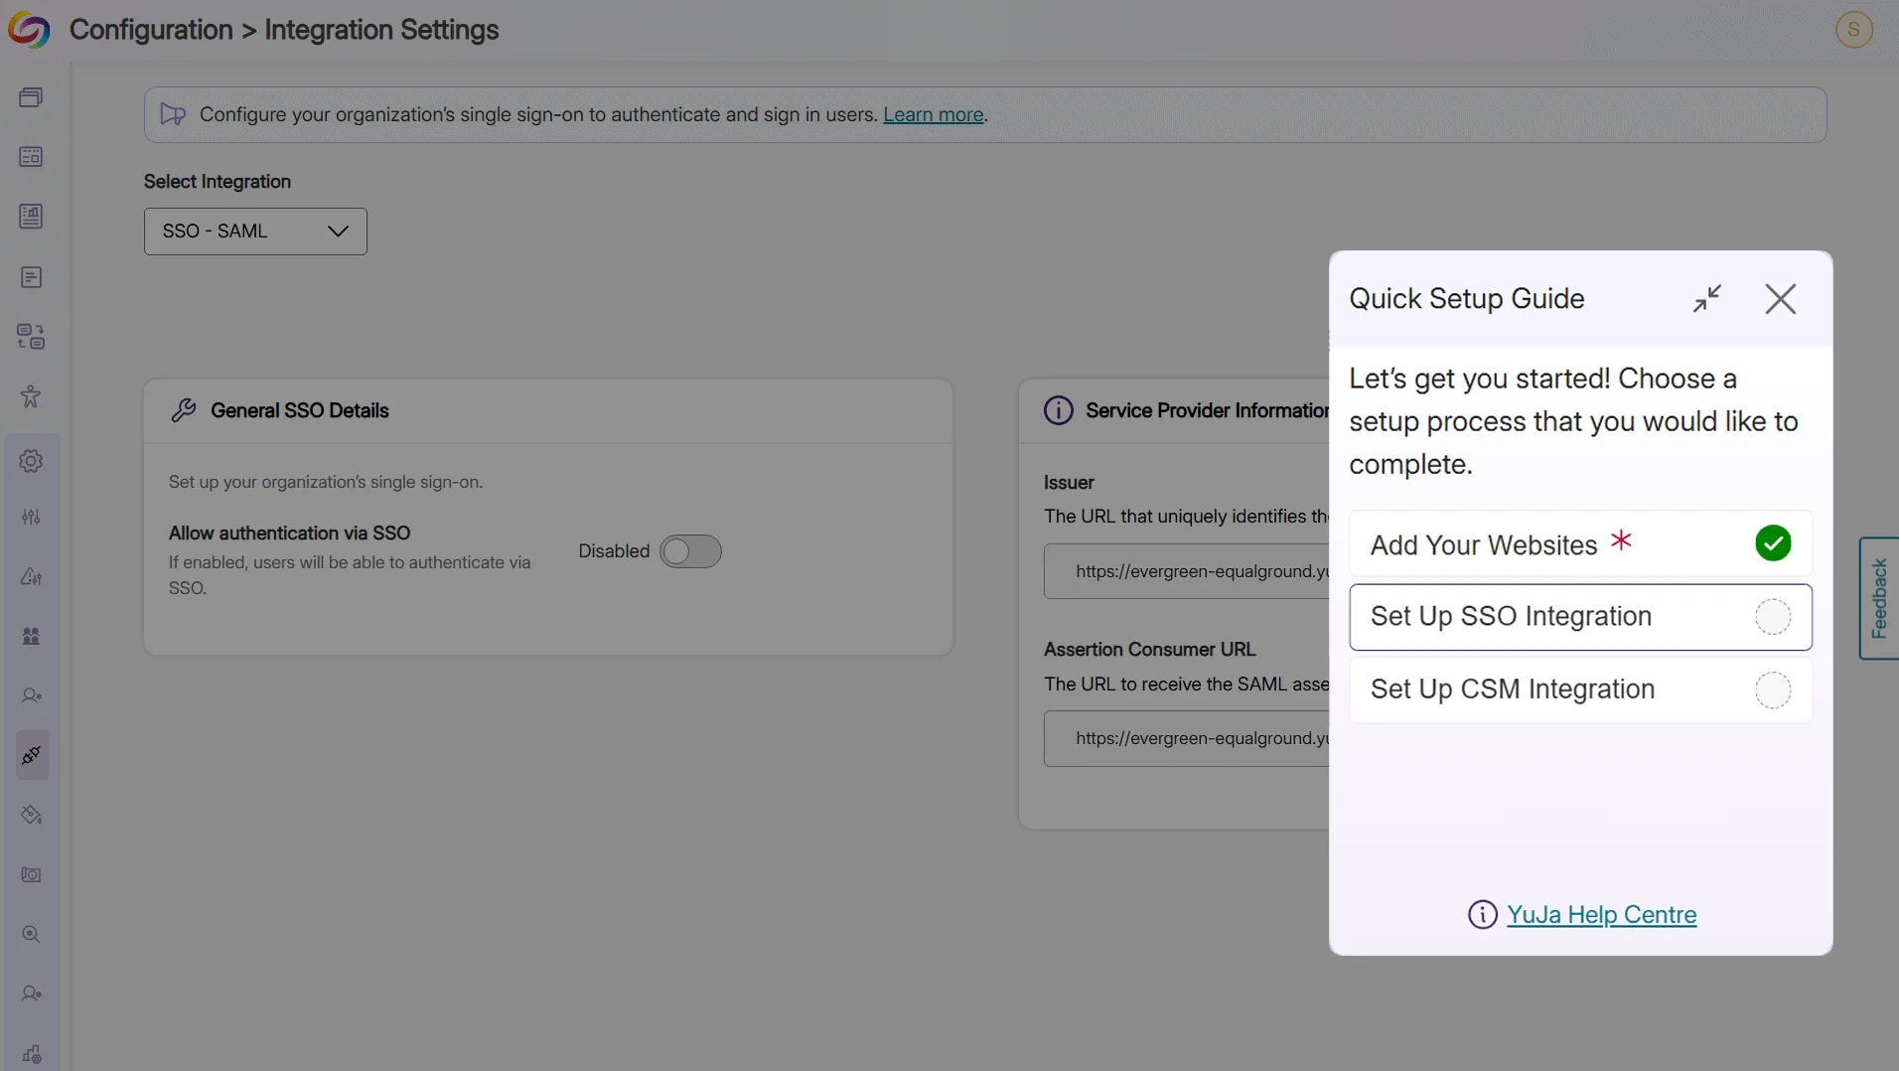Open the filter sliders icon in sidebar
Image resolution: width=1899 pixels, height=1071 pixels.
31,516
